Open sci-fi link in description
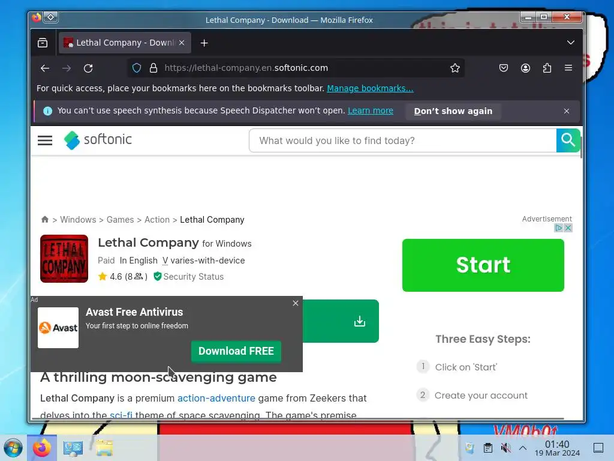 pyautogui.click(x=121, y=415)
